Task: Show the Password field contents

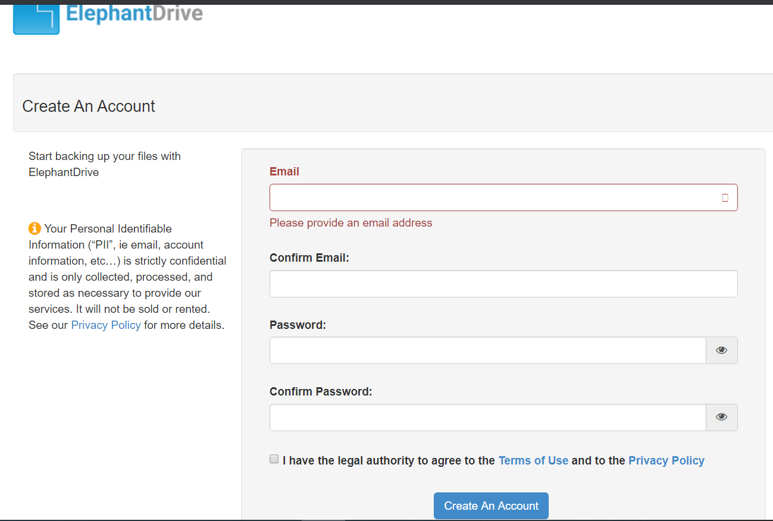Action: 721,350
